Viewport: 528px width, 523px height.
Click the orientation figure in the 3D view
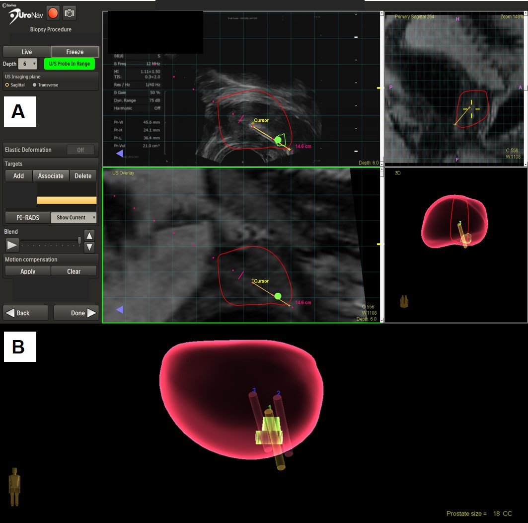click(404, 301)
